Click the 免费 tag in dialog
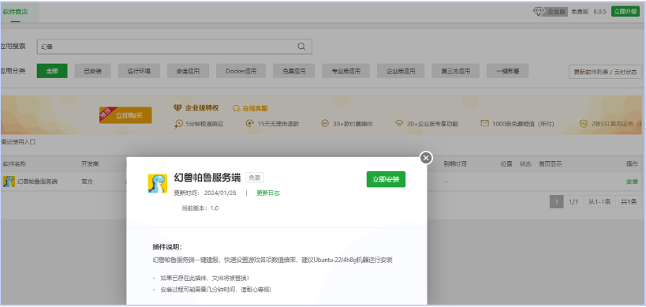Screen dimensions: 646x307 [255, 178]
